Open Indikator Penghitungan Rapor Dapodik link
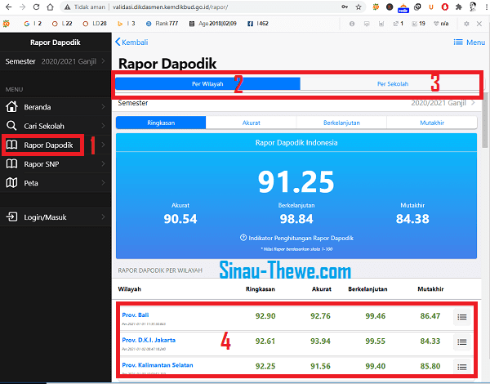This screenshot has width=490, height=384. tap(301, 238)
